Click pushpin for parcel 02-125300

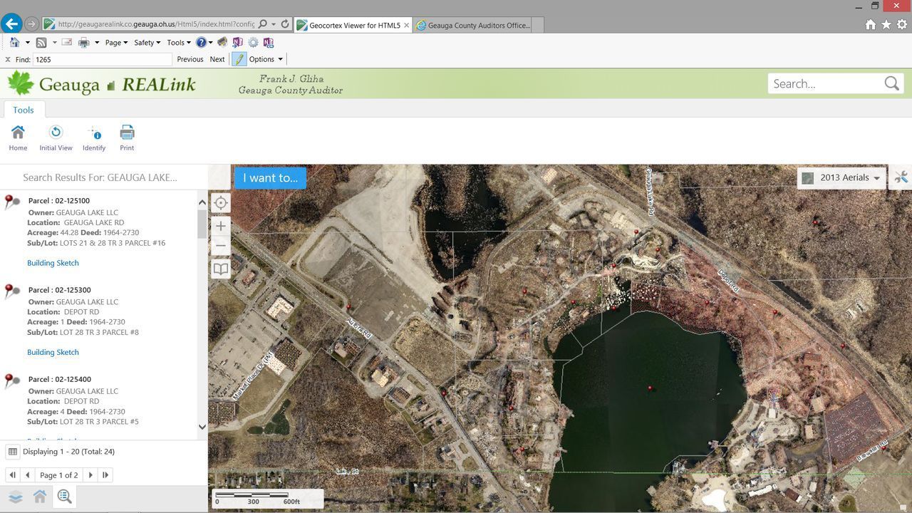(x=12, y=291)
